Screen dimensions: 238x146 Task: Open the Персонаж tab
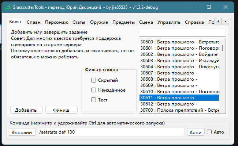(56, 22)
